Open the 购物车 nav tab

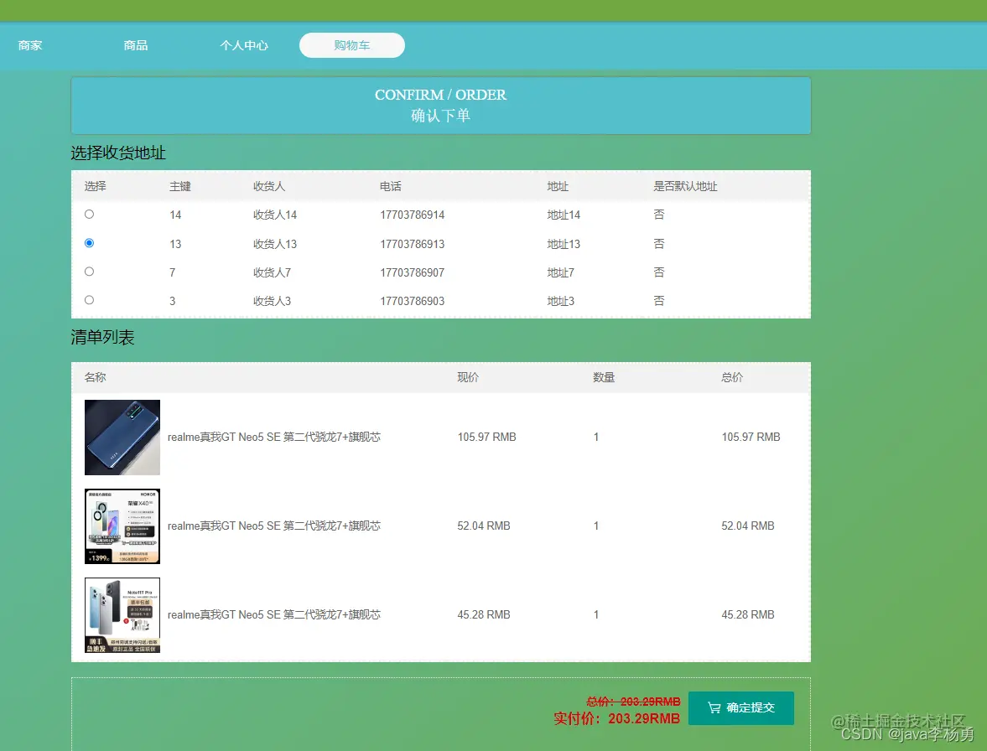pos(352,45)
